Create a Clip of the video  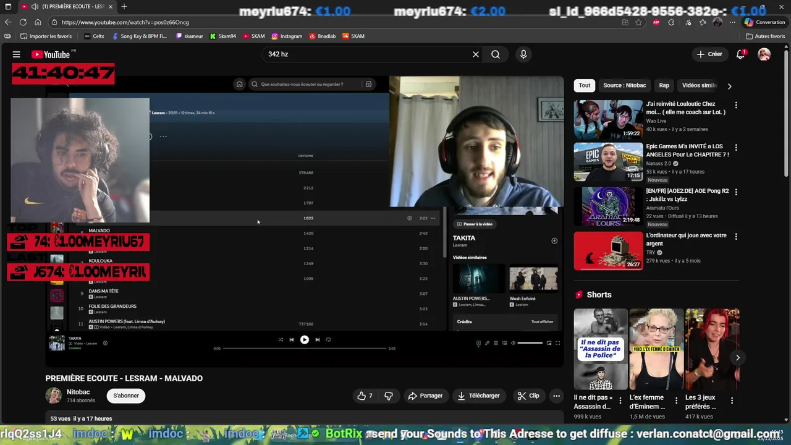528,396
